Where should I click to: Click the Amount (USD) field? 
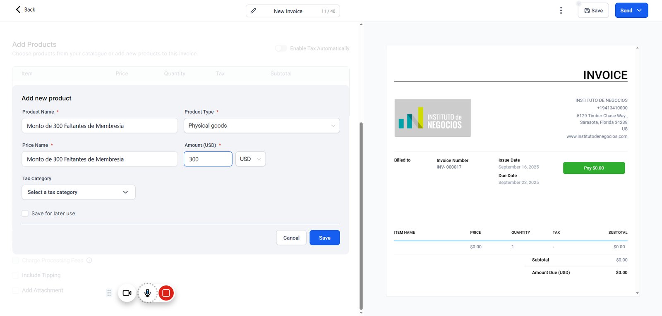point(208,159)
